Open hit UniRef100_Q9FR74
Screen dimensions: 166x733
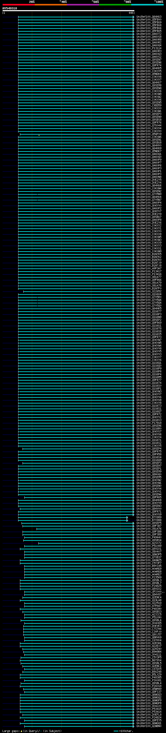149,66
